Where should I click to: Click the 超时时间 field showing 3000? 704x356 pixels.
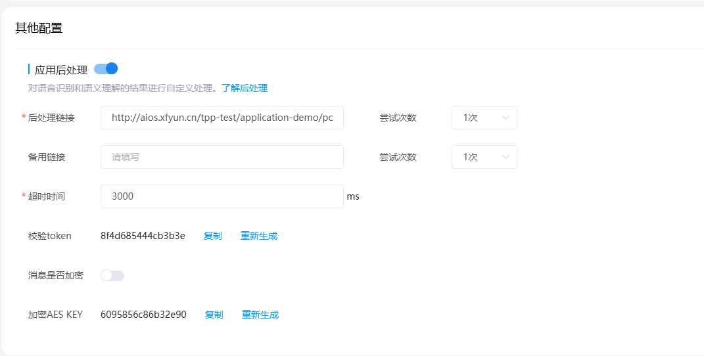[222, 196]
